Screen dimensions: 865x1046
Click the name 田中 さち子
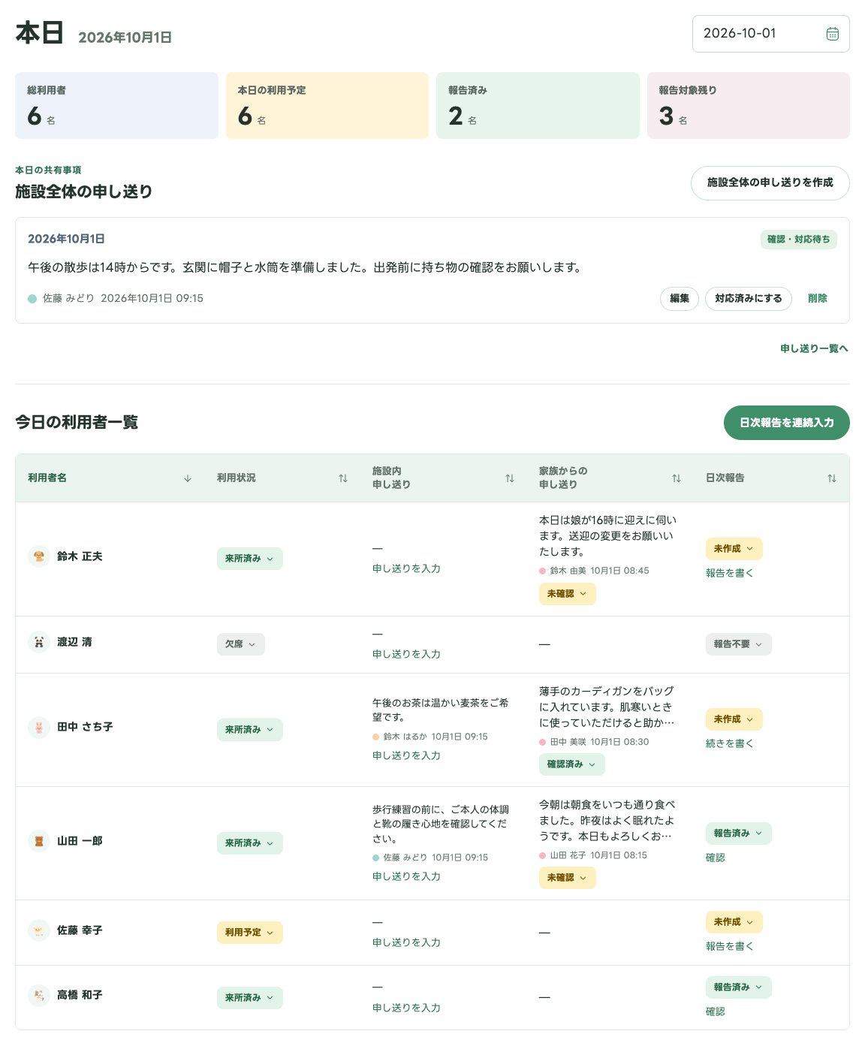click(85, 727)
